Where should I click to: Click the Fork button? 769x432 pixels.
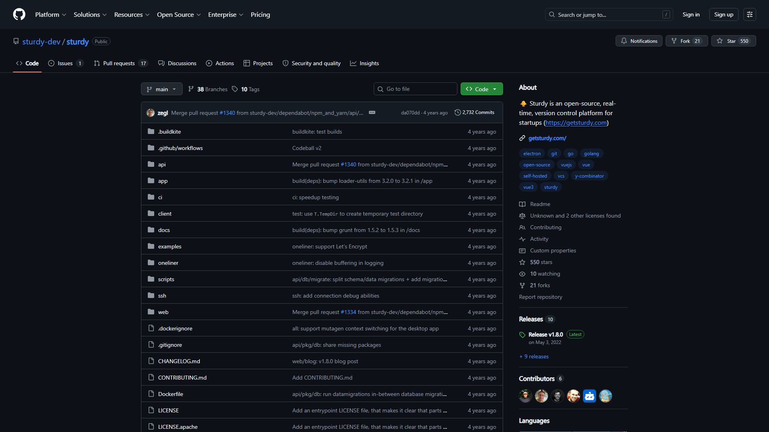pyautogui.click(x=687, y=41)
